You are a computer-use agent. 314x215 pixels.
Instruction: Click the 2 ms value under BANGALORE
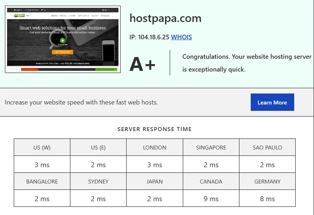point(42,199)
